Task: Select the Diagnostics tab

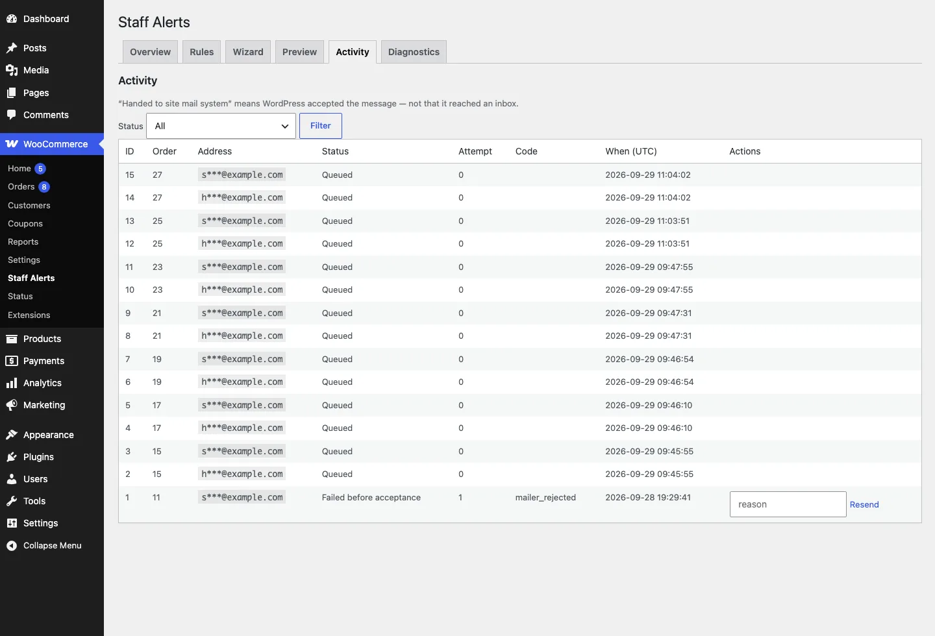Action: 414,52
